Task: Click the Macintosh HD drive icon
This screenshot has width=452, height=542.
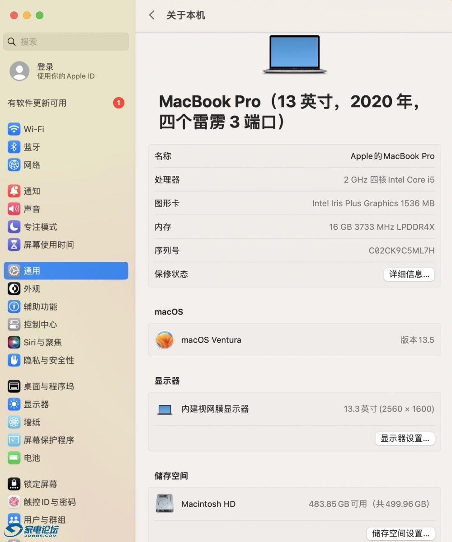Action: [x=165, y=503]
